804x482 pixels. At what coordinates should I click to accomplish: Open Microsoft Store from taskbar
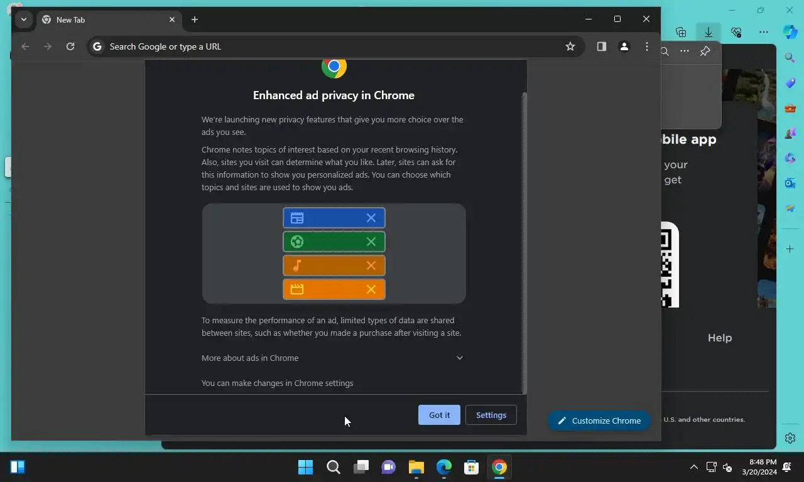pyautogui.click(x=472, y=467)
